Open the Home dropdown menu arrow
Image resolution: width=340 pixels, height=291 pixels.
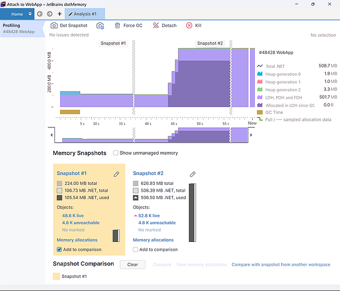coord(30,14)
